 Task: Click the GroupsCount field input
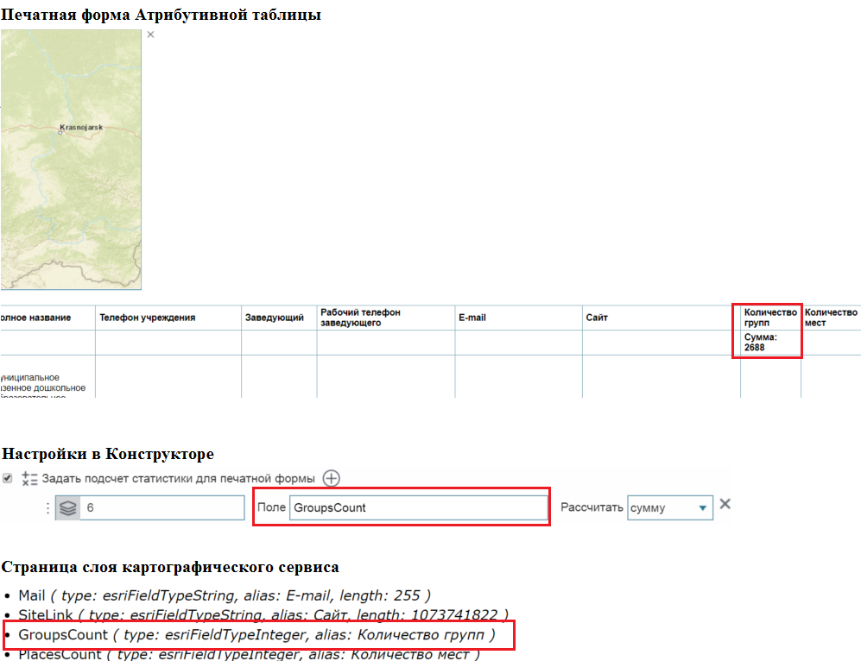coord(418,508)
